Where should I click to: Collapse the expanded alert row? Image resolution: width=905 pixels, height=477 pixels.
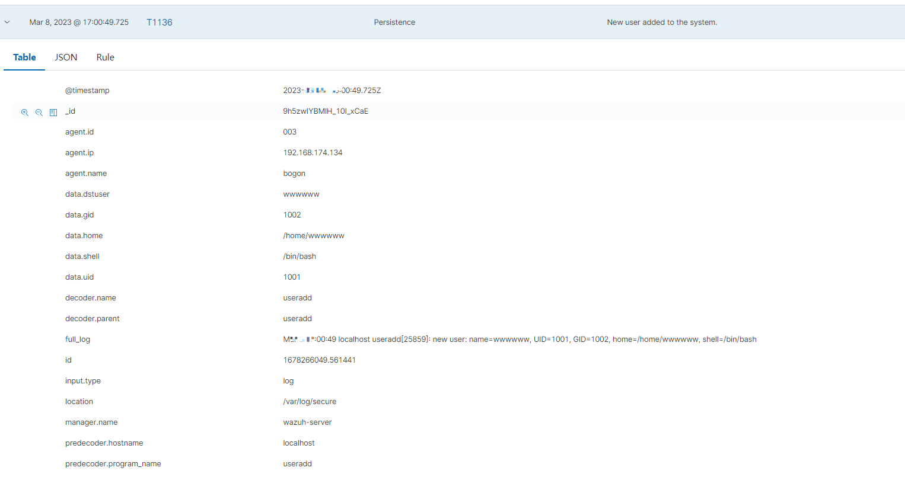click(x=7, y=22)
